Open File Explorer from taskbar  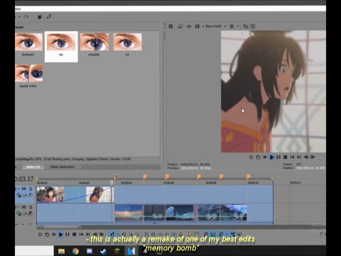(x=61, y=251)
